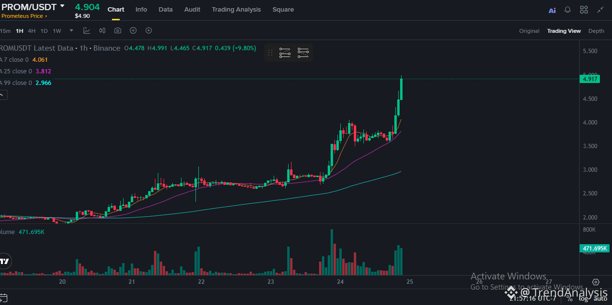Open chart settings hexagon icon in toolbar

149,30
